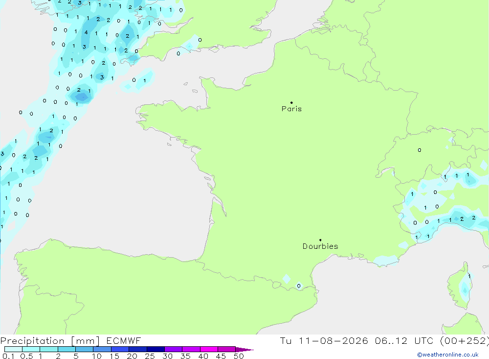Viewport: 489px width, 359px height.
Task: Select the 0.1–0.5 mm legend color swatch
Action: click(13, 349)
